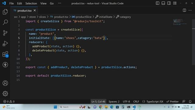Click the "@reduxjs/toolkit" string on line 1
The image size is (195, 110).
(x=88, y=21)
